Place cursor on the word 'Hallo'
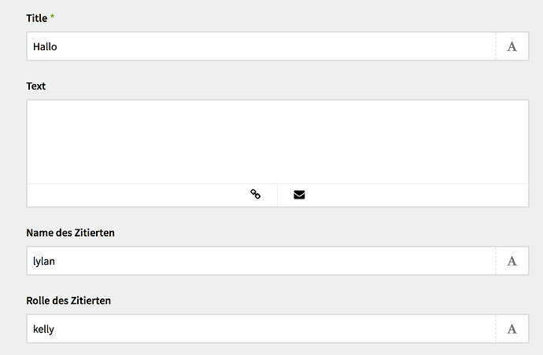 [x=45, y=46]
